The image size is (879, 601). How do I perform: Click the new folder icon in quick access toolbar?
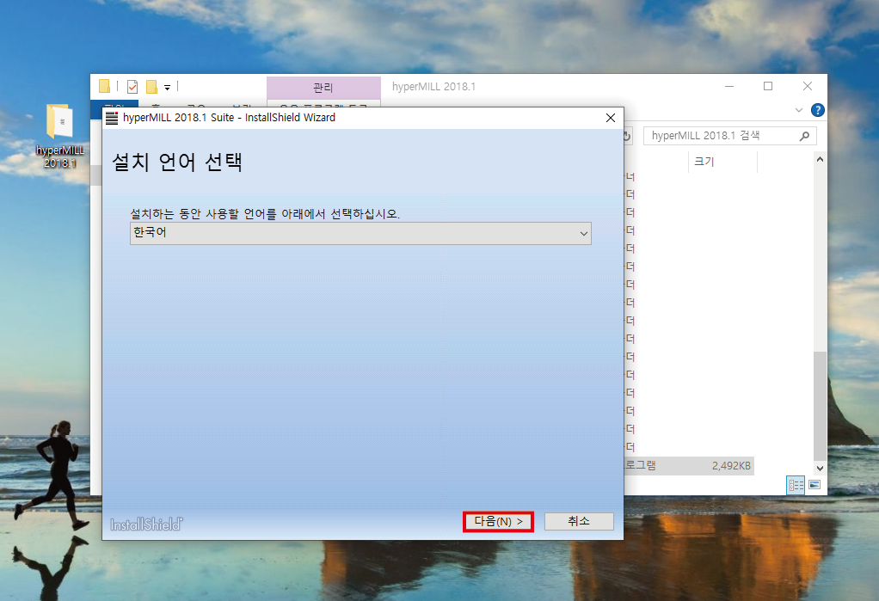[151, 86]
